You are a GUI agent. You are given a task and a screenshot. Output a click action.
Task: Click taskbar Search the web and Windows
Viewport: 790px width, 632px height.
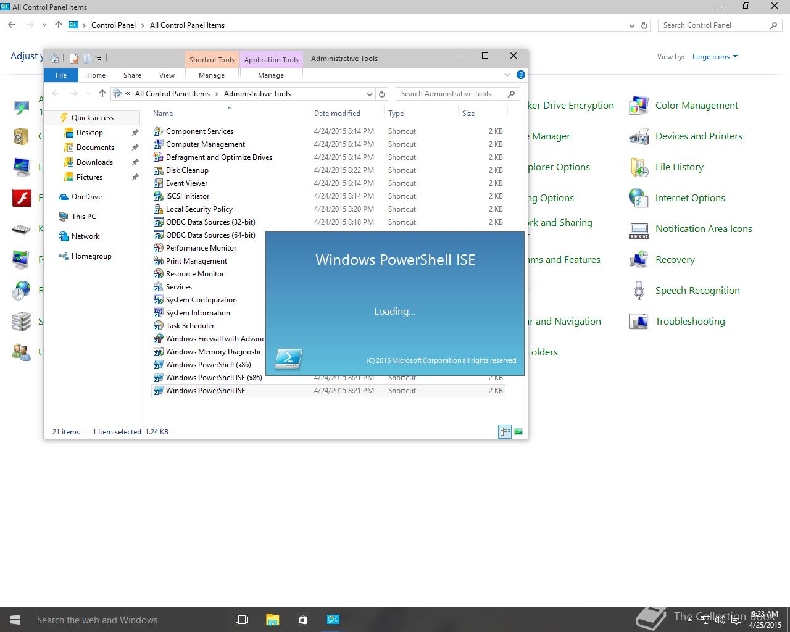click(97, 620)
